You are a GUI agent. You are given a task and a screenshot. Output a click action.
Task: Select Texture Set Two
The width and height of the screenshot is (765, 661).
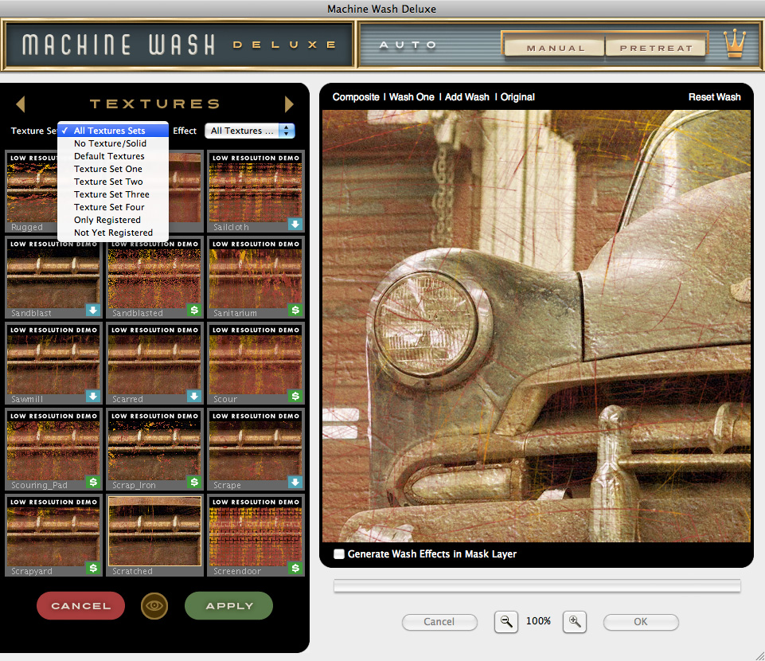[x=113, y=182]
